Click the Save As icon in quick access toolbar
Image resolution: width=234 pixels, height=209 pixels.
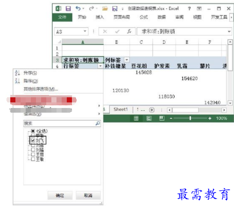click(x=115, y=8)
